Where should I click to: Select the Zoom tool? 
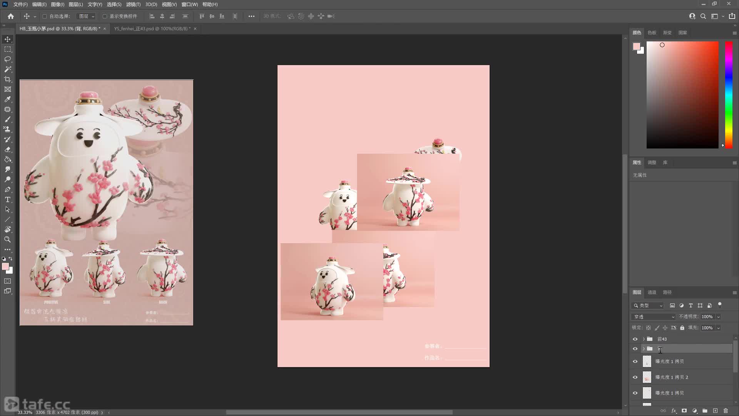(x=8, y=240)
